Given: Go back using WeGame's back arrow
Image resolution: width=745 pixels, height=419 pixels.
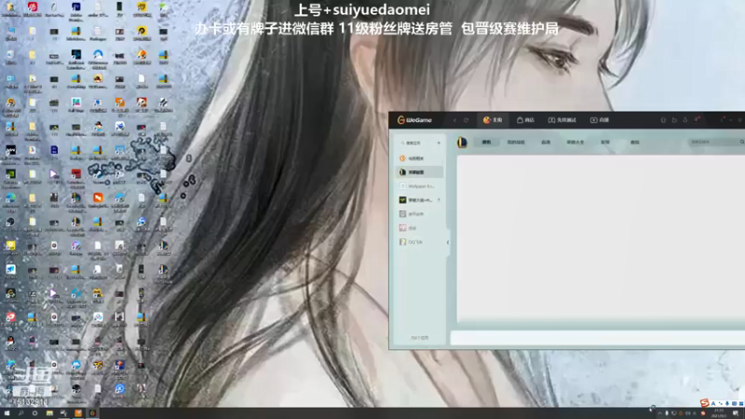Looking at the screenshot, I should click(x=454, y=120).
